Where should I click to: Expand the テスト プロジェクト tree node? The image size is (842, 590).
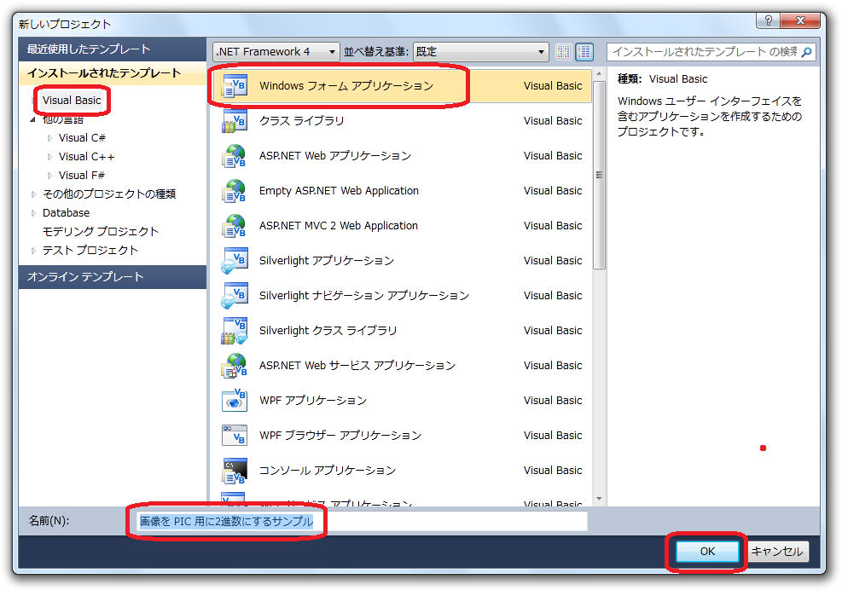pyautogui.click(x=33, y=251)
